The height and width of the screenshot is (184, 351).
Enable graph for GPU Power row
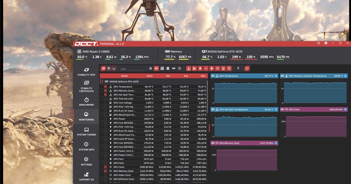pyautogui.click(x=105, y=119)
